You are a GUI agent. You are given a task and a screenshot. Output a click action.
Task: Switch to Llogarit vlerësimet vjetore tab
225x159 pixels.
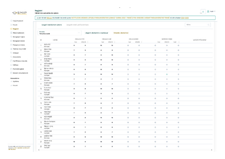(52, 25)
